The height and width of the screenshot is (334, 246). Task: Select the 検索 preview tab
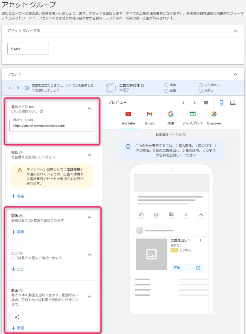pyautogui.click(x=171, y=118)
